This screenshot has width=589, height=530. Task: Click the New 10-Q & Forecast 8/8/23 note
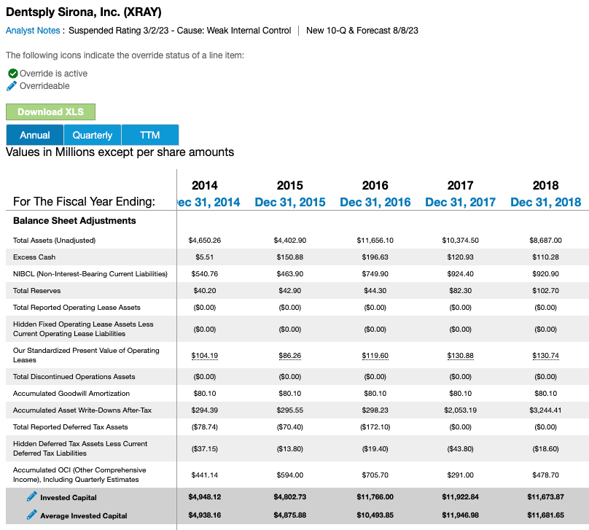362,31
